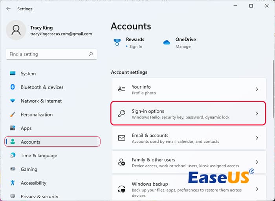
Task: Click the Find a setting search box
Action: pos(47,54)
